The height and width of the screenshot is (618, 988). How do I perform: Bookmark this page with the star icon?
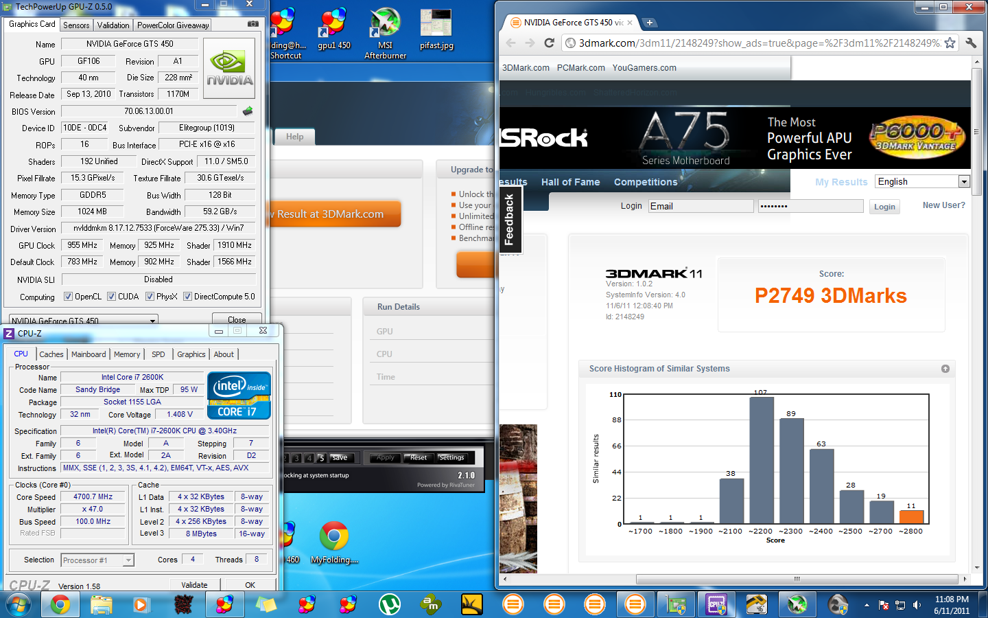point(950,43)
